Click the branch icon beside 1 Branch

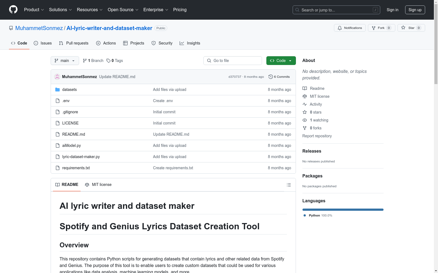[x=85, y=61]
